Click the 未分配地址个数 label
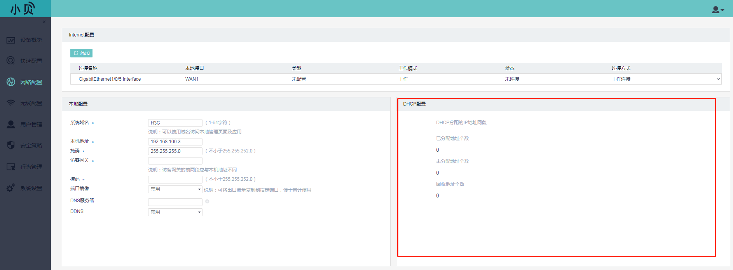Image resolution: width=733 pixels, height=270 pixels. [452, 161]
